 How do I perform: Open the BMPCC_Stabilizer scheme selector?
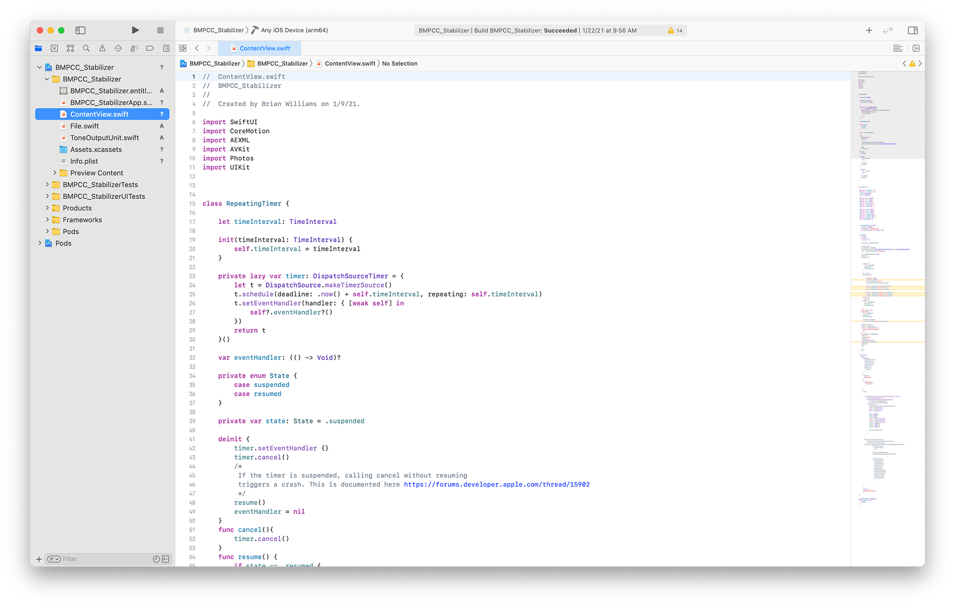(x=215, y=30)
